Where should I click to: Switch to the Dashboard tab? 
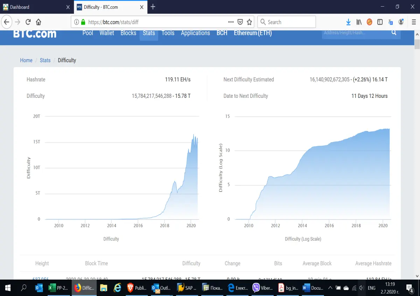point(37,7)
